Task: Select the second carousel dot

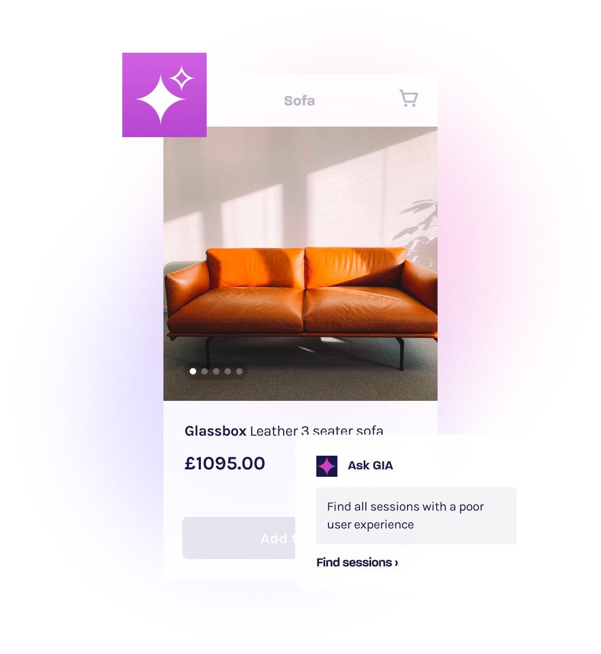Action: pyautogui.click(x=205, y=371)
